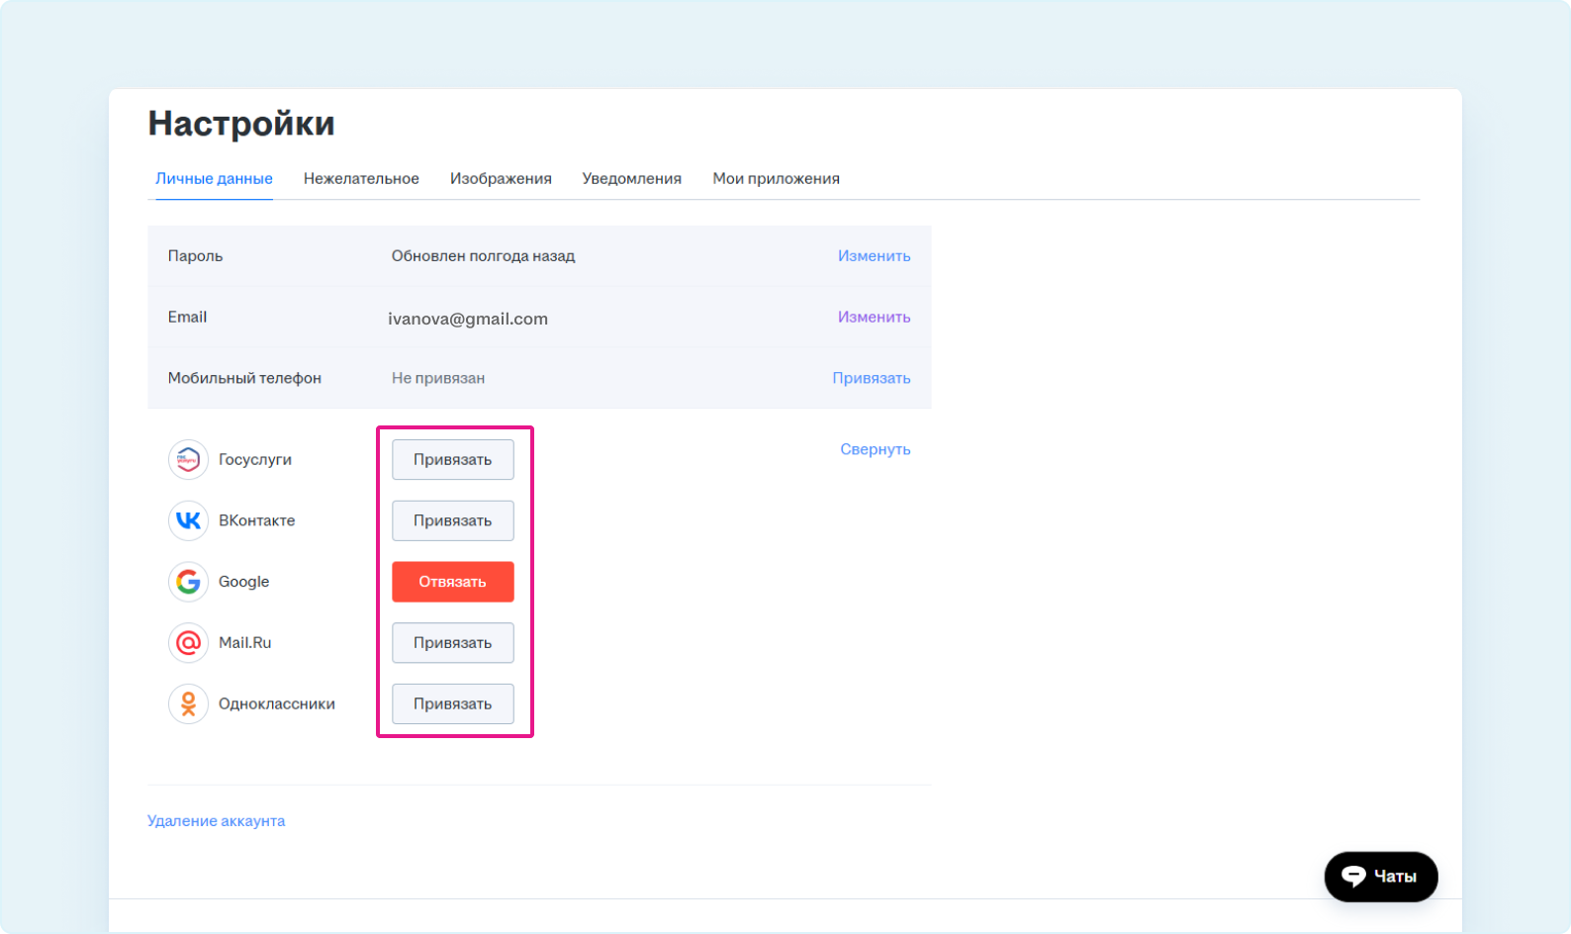Click the Одноклассники label text
Viewport: 1571px width, 934px height.
pyautogui.click(x=277, y=703)
